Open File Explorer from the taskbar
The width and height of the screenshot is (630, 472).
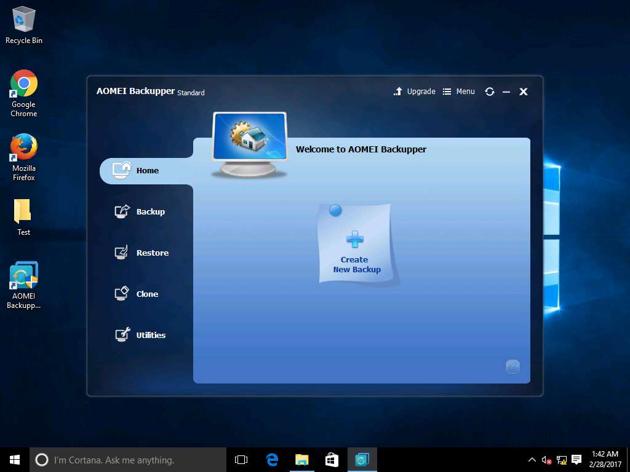coord(302,460)
